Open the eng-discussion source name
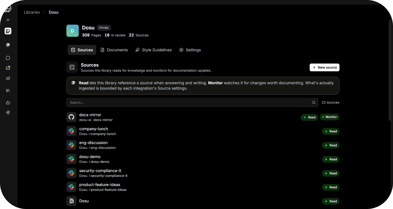Viewport: 393px width, 209px height. pos(93,143)
